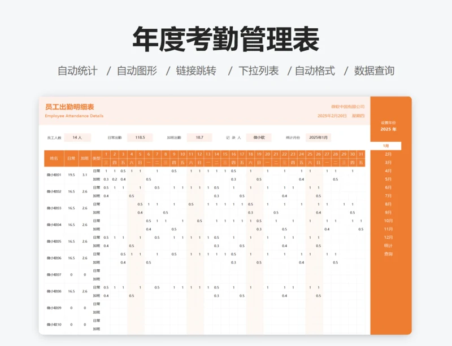Select employee name 微小软04

(54, 225)
